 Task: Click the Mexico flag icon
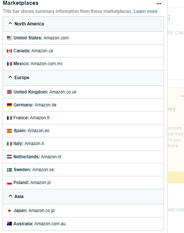9,64
